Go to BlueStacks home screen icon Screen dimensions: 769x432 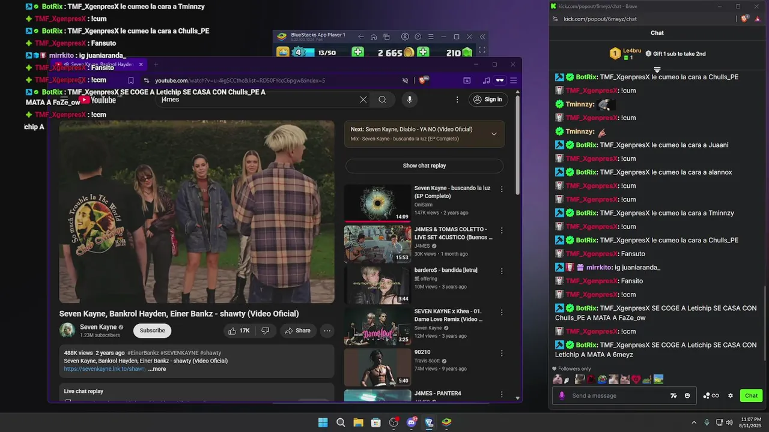pos(374,37)
